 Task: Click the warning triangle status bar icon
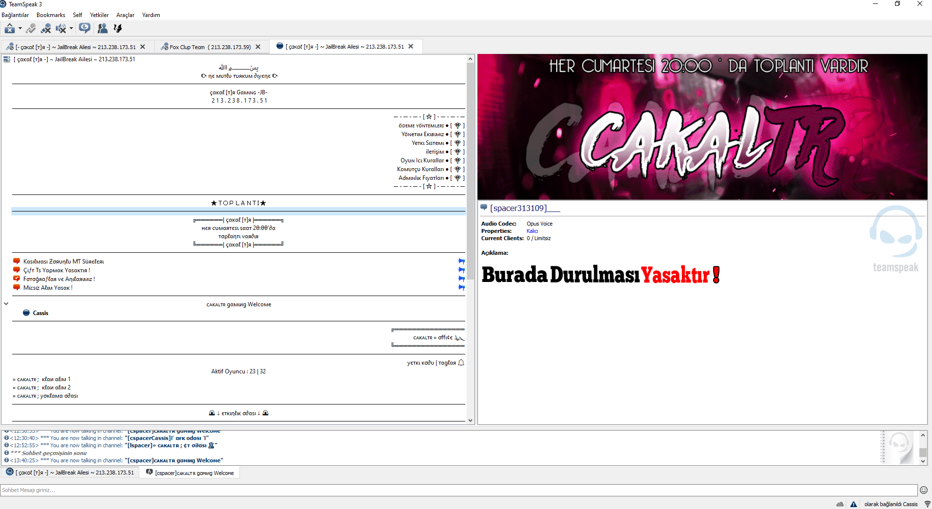click(x=854, y=504)
